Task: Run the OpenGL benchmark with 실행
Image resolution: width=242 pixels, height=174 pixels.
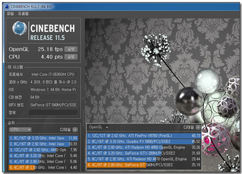Action: (x=71, y=49)
